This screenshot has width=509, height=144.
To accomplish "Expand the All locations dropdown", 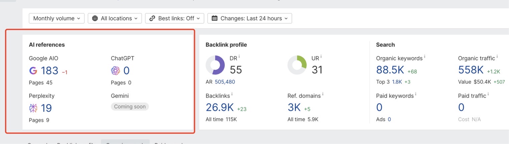I will [x=115, y=18].
